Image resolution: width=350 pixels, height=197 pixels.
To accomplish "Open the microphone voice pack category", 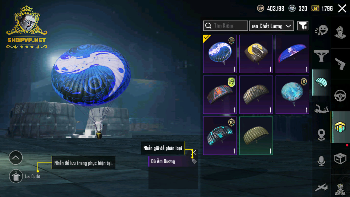I will coord(321,161).
